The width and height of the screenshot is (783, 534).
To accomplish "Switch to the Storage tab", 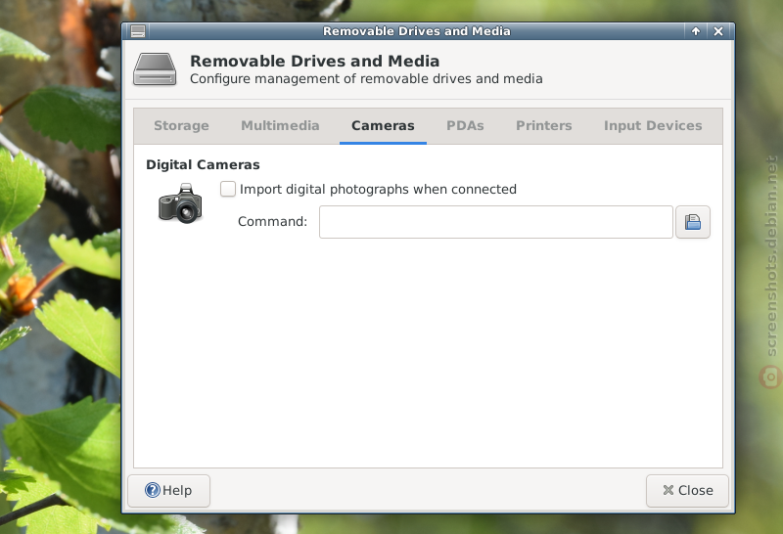I will click(x=181, y=126).
